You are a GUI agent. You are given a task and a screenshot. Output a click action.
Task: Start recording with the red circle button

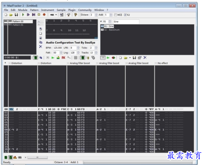pyautogui.click(x=44, y=14)
